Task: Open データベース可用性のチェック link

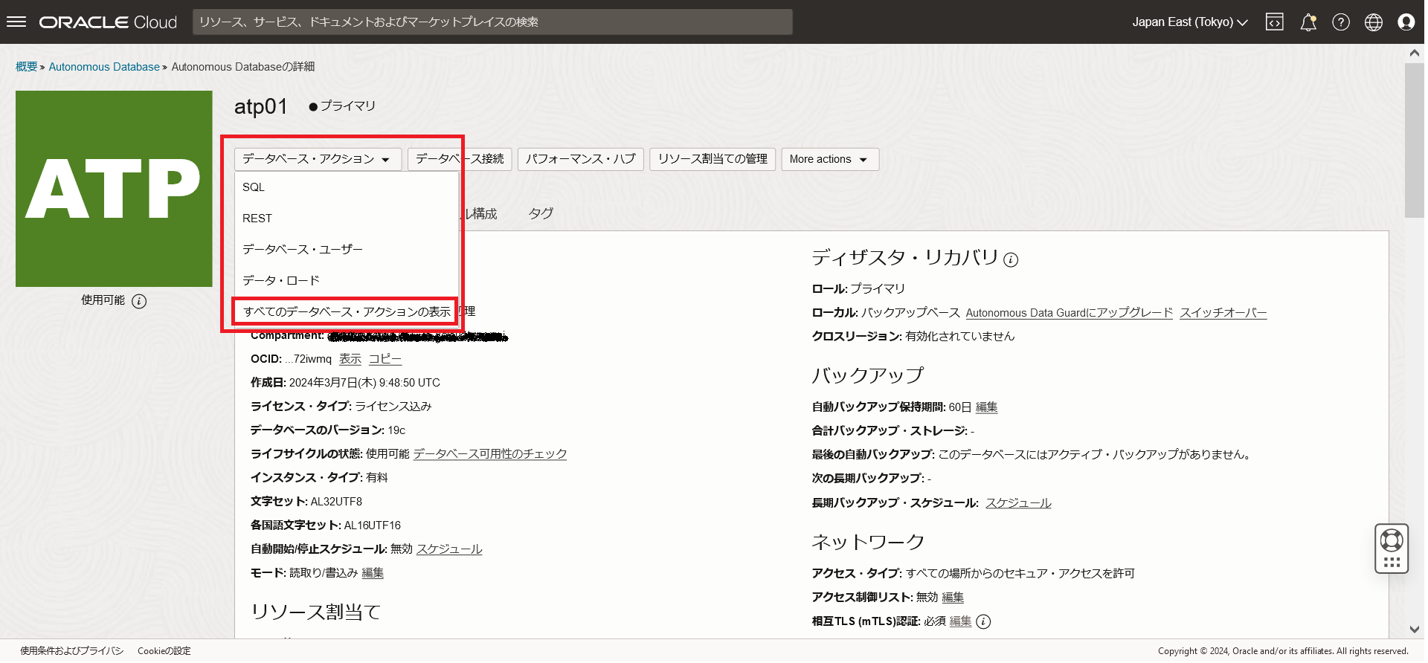Action: [x=492, y=455]
